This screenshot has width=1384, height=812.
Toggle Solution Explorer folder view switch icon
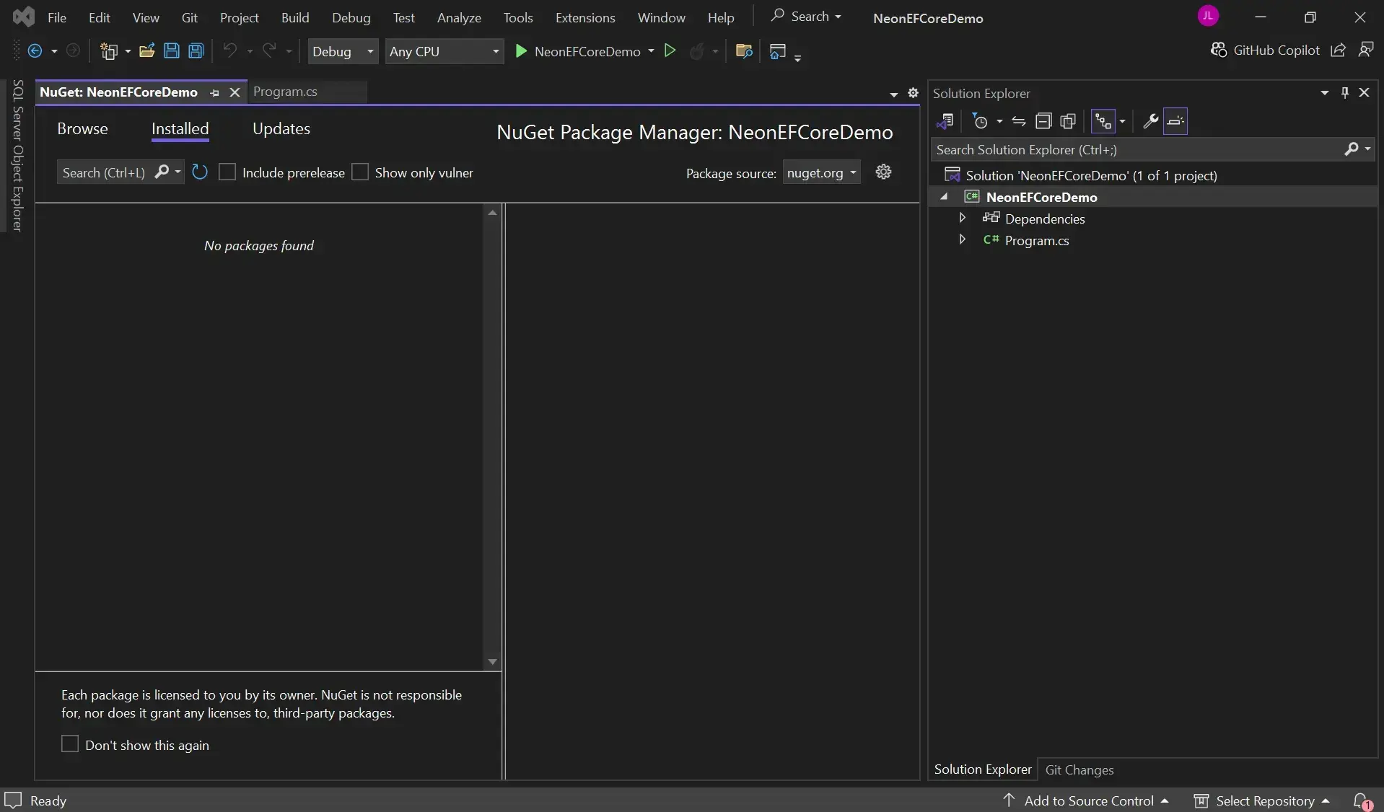(x=945, y=121)
